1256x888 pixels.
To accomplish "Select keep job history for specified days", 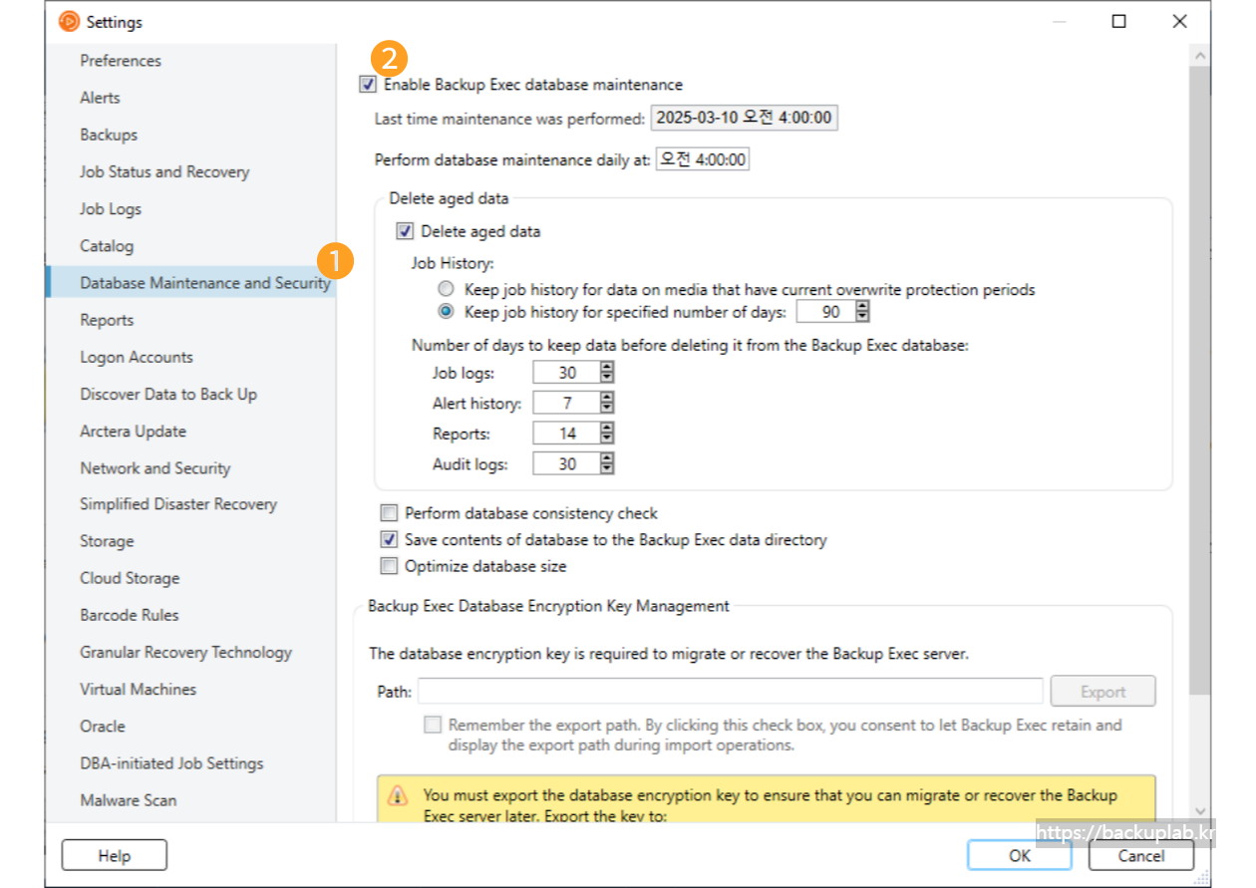I will 447,312.
